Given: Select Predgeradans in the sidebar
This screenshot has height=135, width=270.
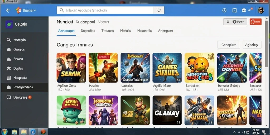Looking at the screenshot, I should pos(24,87).
